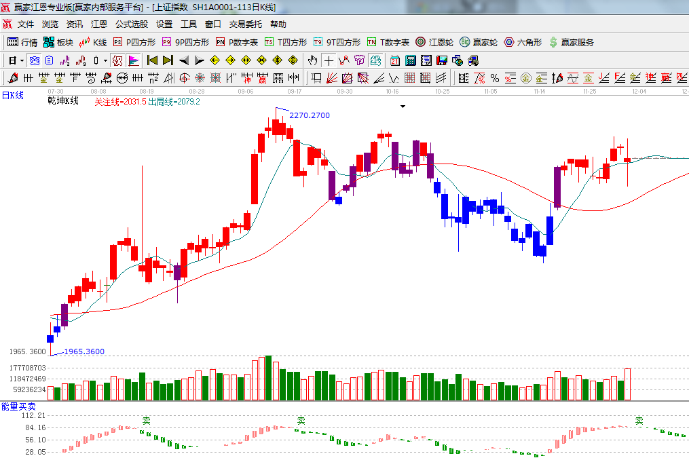Expand the period dropdown labeled 日
Viewport: 689px width, 458px height.
point(16,60)
